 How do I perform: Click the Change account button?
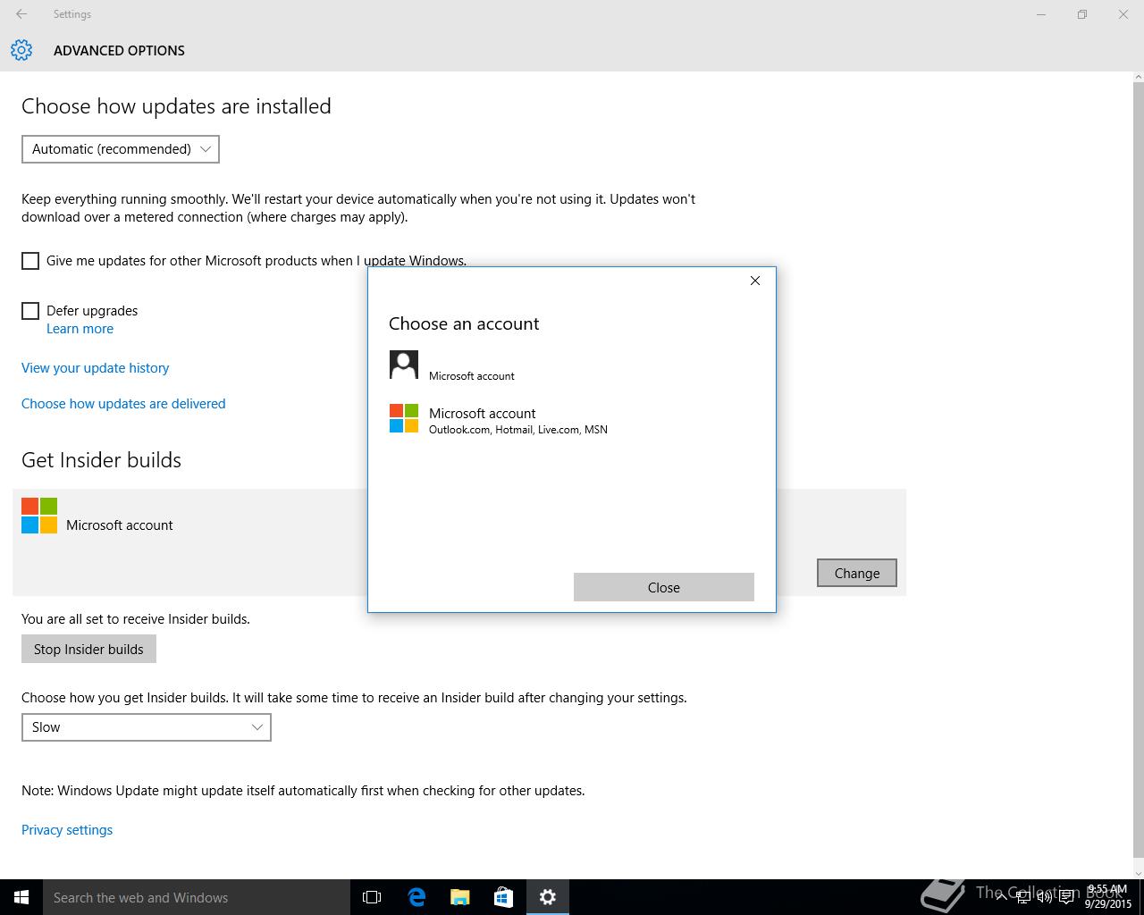pyautogui.click(x=857, y=573)
